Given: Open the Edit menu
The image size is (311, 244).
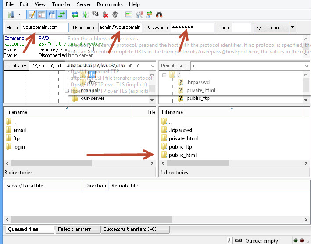Looking at the screenshot, I should click(24, 4).
